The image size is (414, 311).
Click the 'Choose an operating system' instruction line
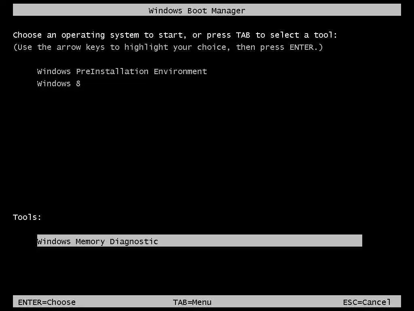point(175,35)
